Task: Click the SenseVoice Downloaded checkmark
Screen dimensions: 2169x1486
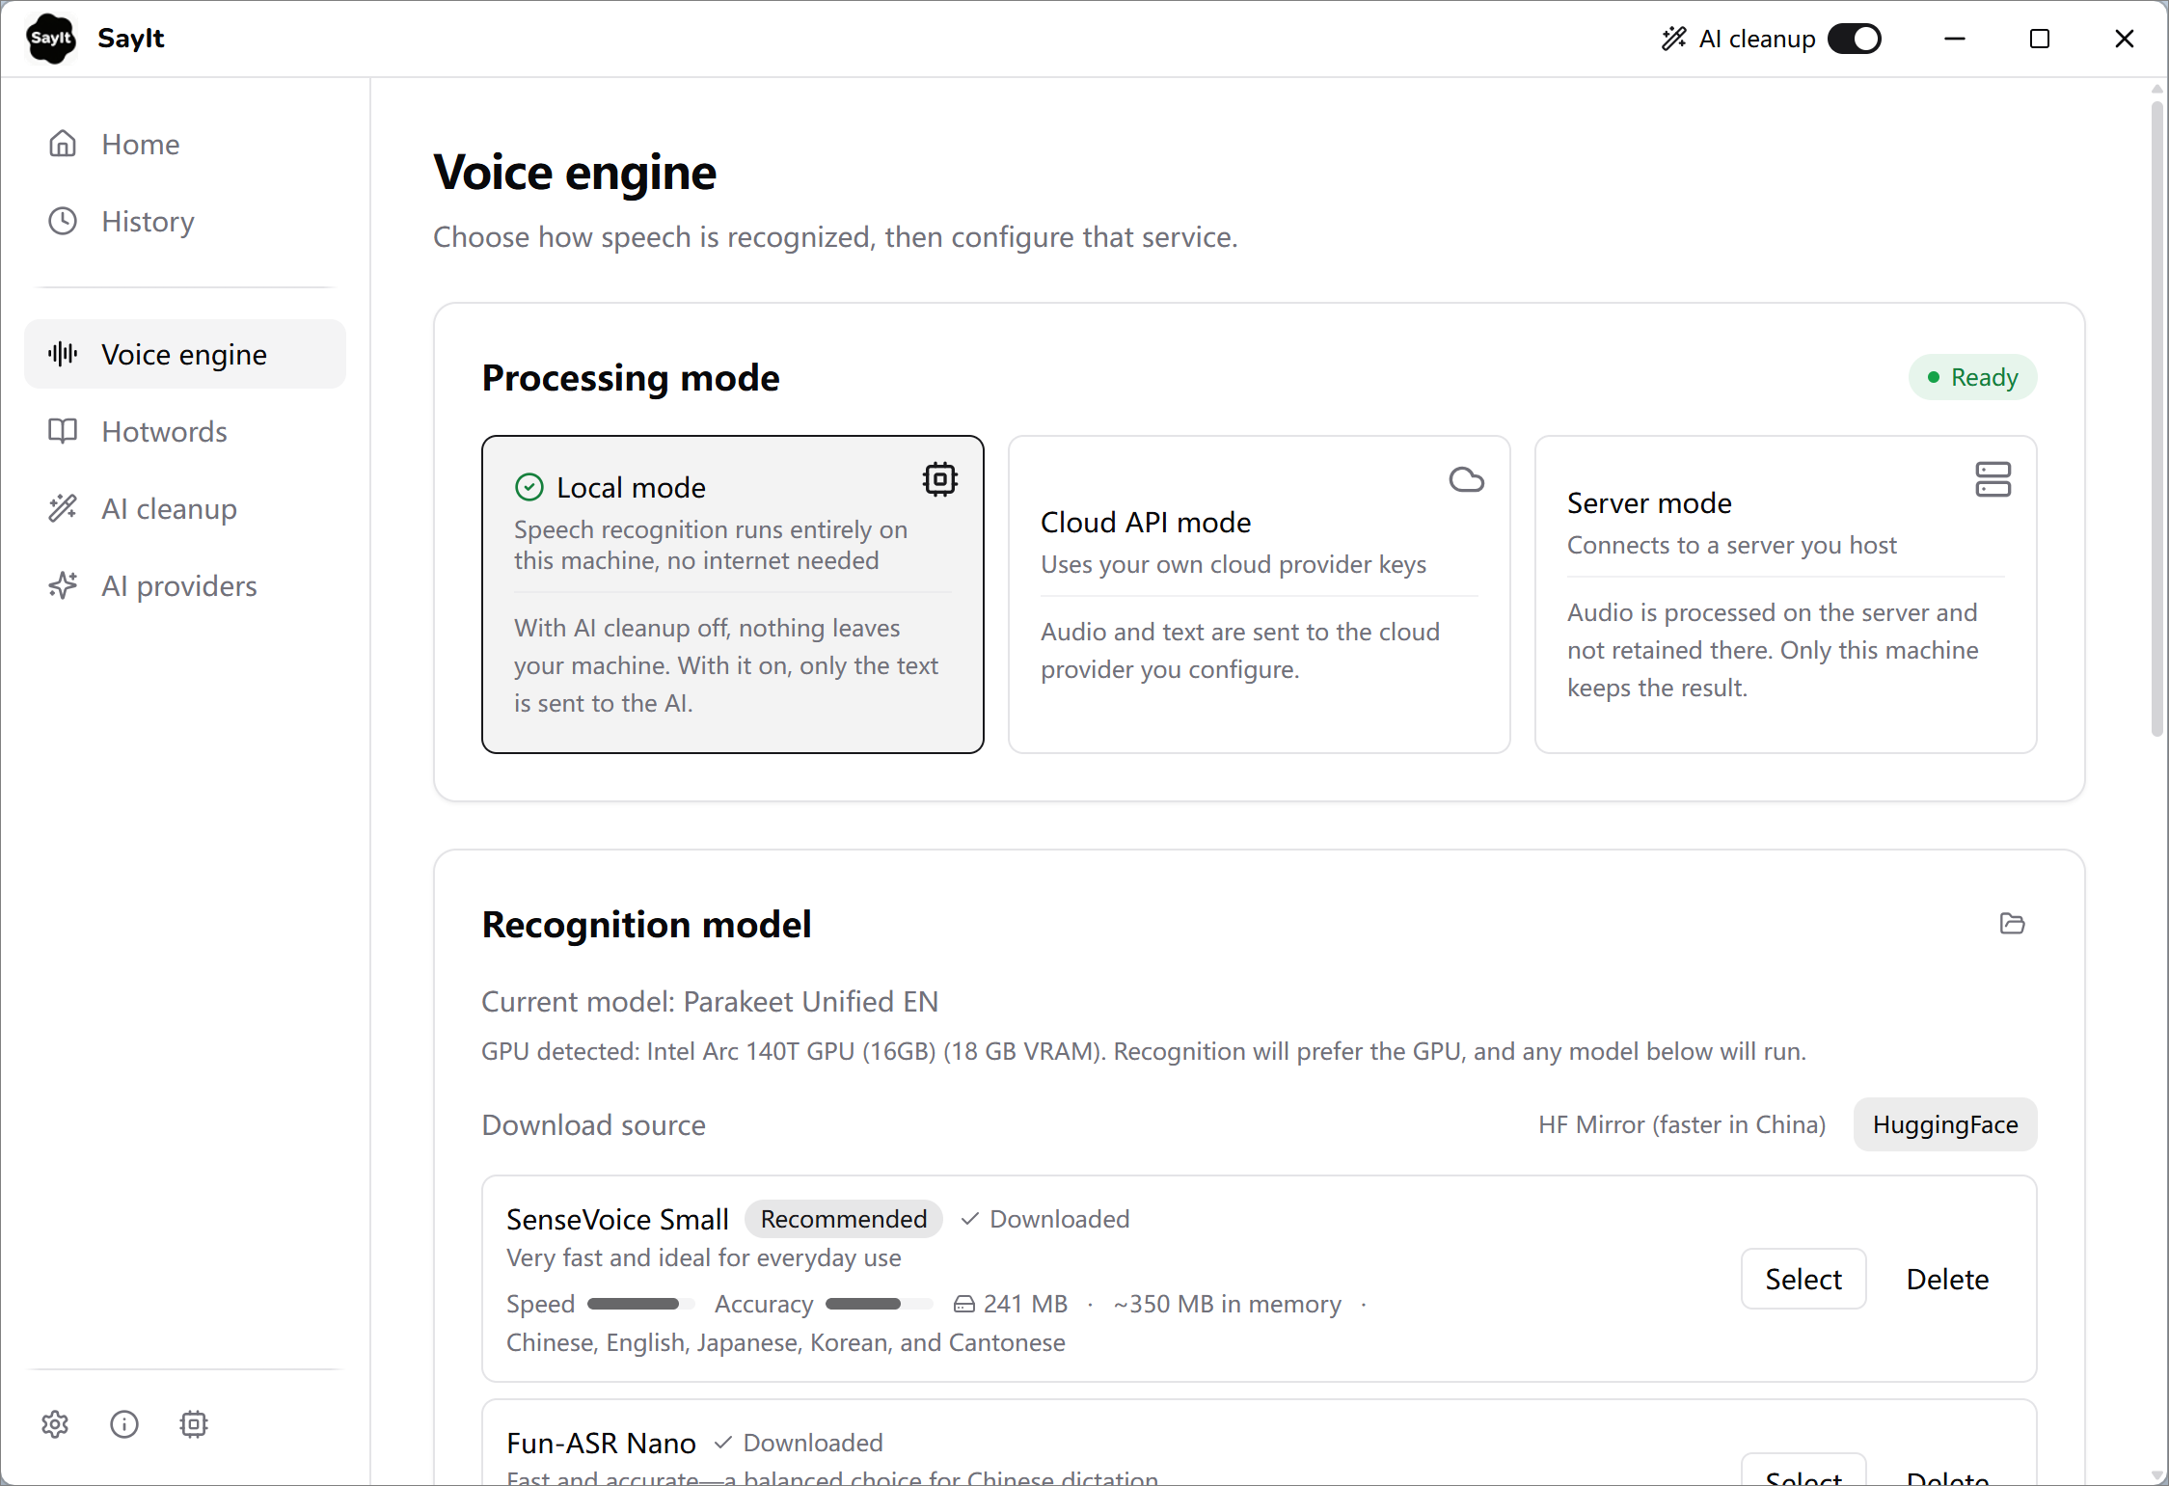Action: pos(970,1219)
